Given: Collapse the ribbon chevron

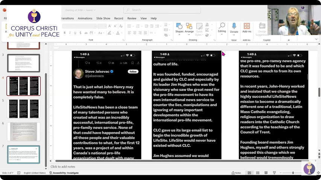Looking at the screenshot, I should pos(316,39).
